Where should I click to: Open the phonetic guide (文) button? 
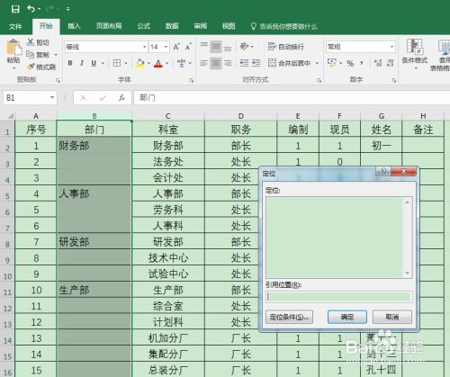click(x=181, y=63)
